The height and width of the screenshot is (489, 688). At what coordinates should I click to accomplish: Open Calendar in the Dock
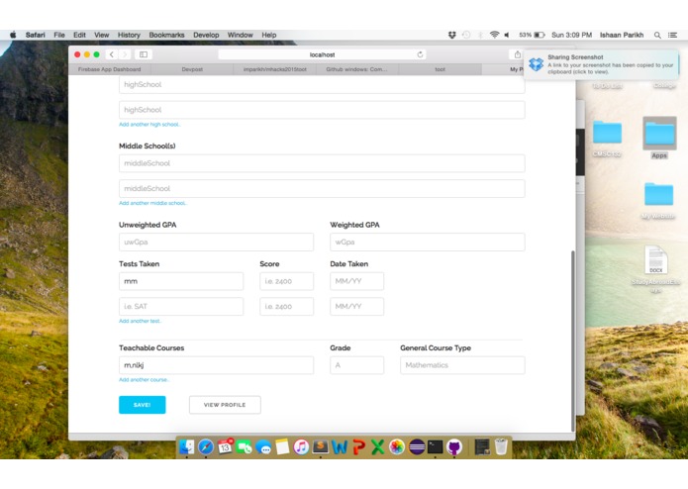tap(225, 446)
